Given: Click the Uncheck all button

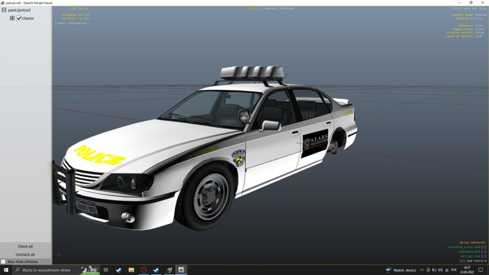Looking at the screenshot, I should point(25,254).
